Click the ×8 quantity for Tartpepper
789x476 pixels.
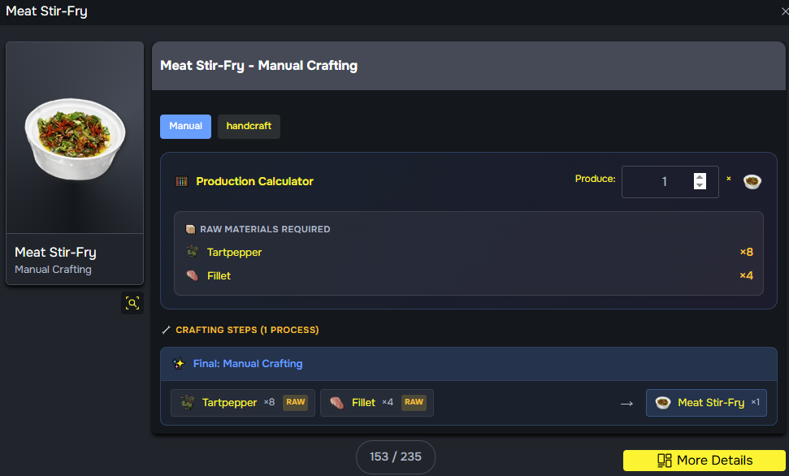[x=746, y=252]
